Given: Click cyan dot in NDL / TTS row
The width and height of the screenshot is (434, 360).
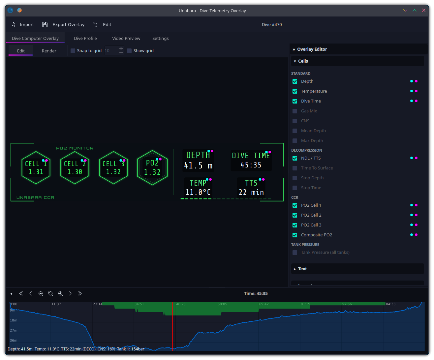Looking at the screenshot, I should click(x=412, y=158).
